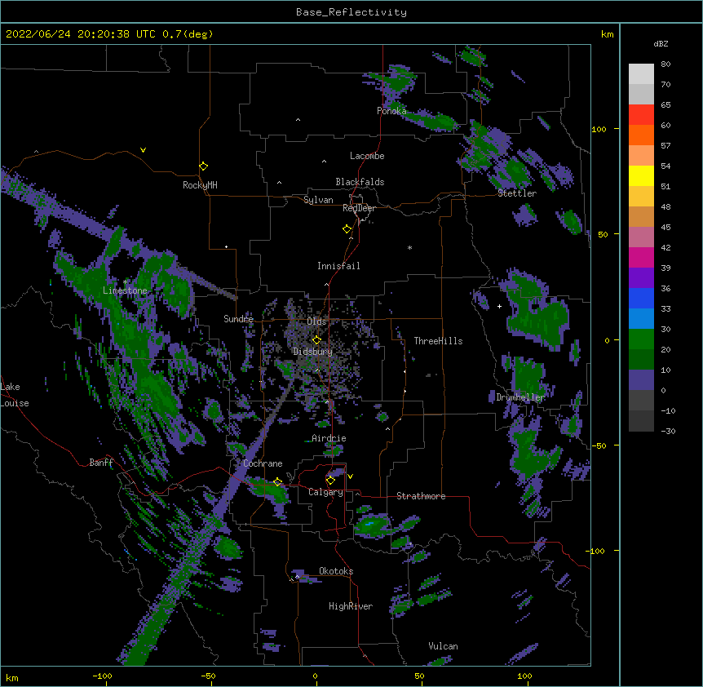Click the Vulcan label

[x=443, y=646]
